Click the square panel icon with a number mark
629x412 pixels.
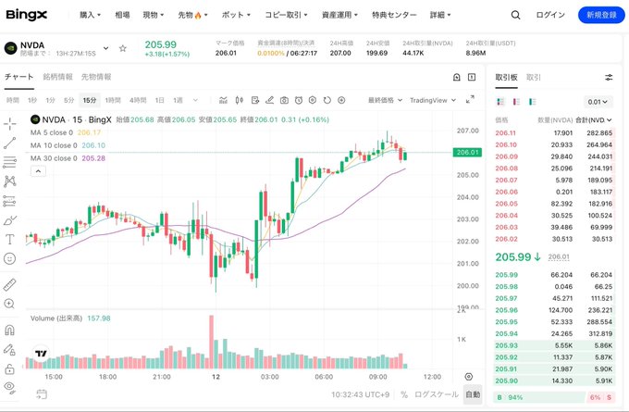pos(472,77)
